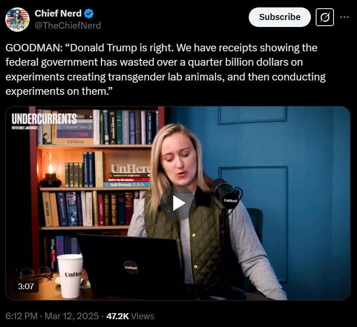Click the Subscribe button

(x=280, y=17)
